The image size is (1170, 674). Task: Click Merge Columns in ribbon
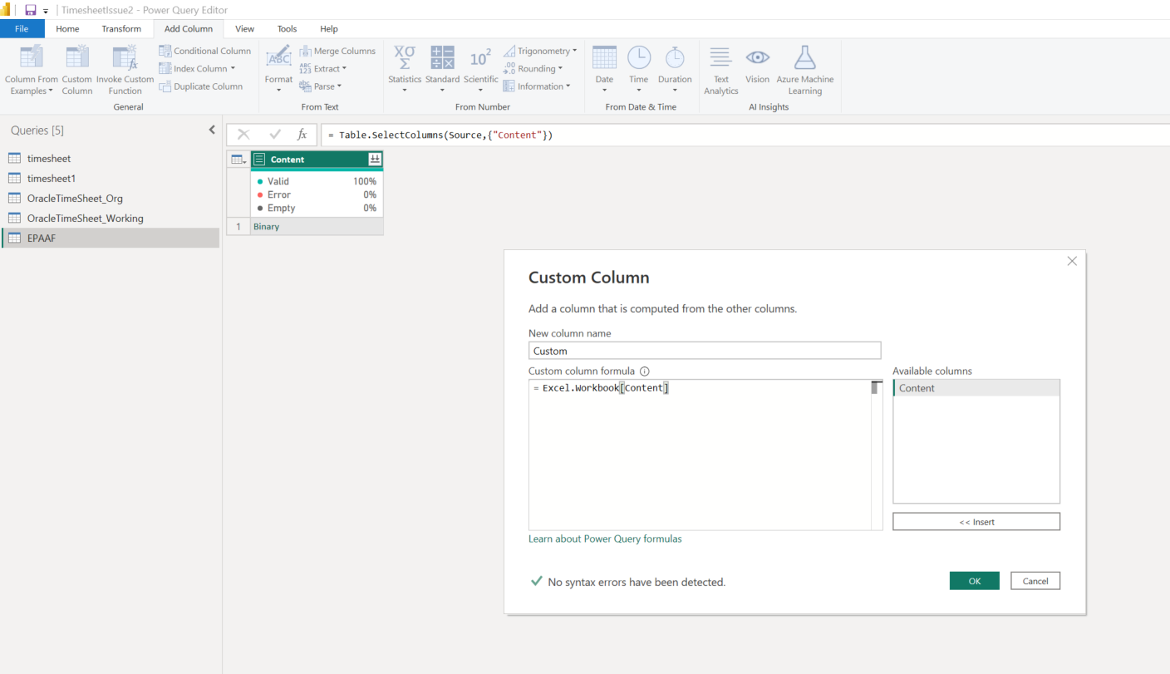[x=337, y=51]
